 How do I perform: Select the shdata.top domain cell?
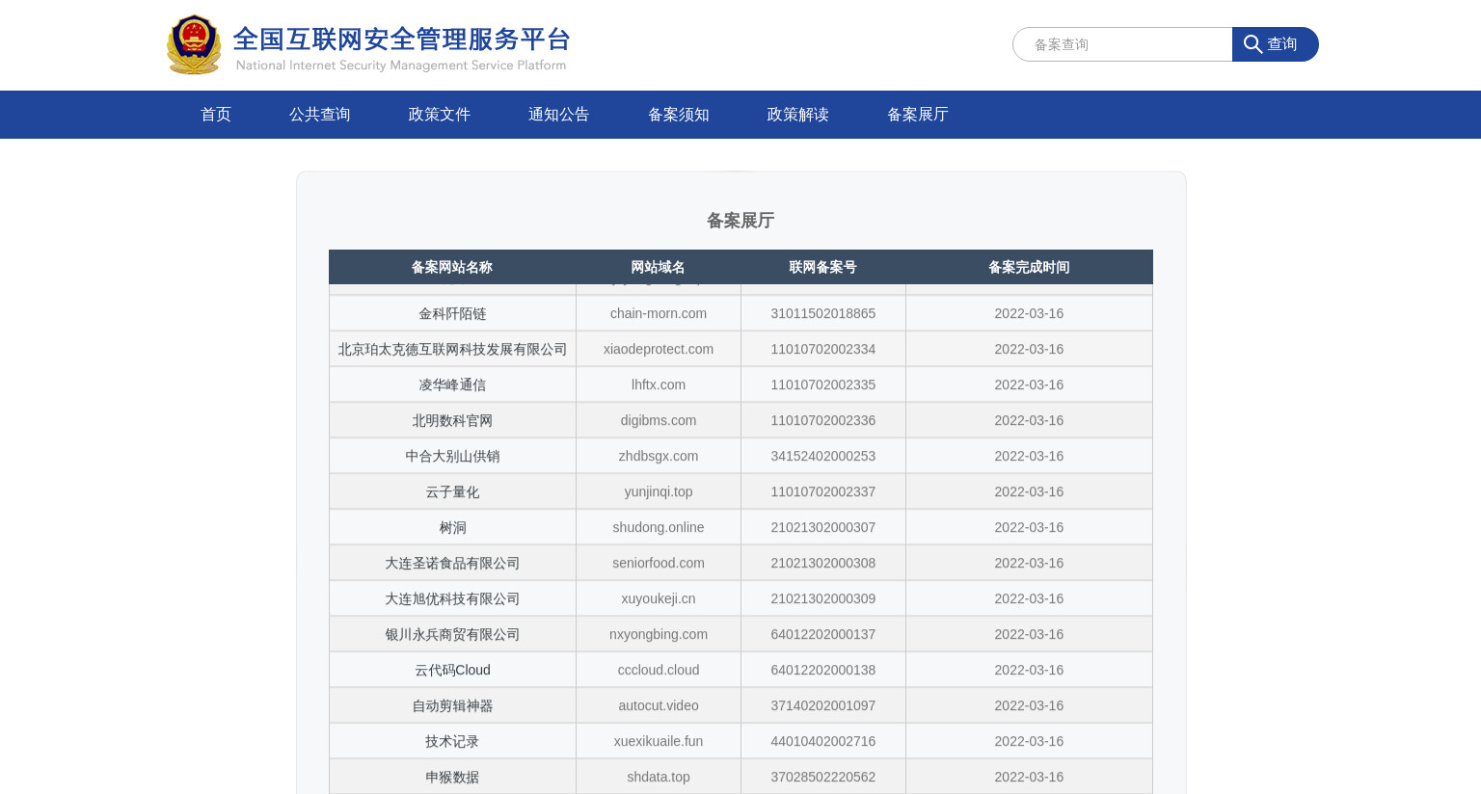(659, 777)
